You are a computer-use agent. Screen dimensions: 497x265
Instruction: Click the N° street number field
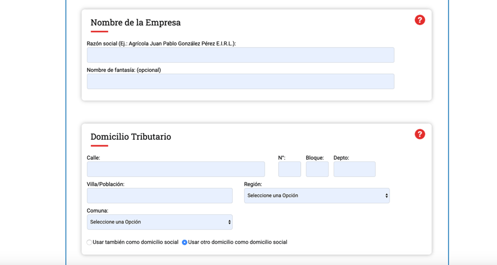[x=290, y=169]
